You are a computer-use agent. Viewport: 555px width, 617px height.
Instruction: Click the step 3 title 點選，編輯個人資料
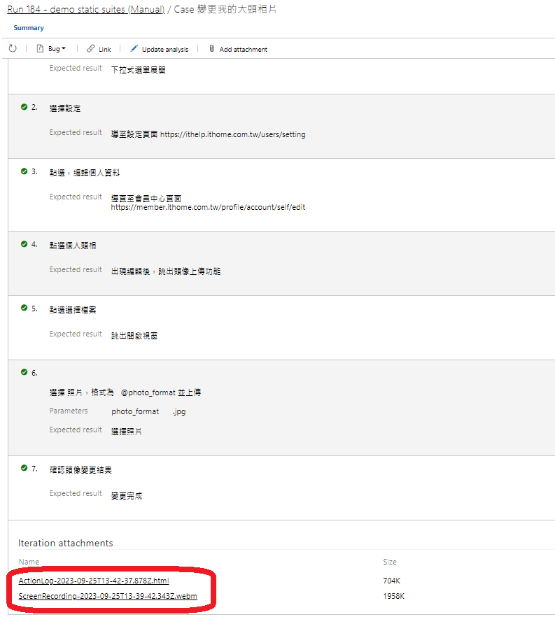click(85, 172)
